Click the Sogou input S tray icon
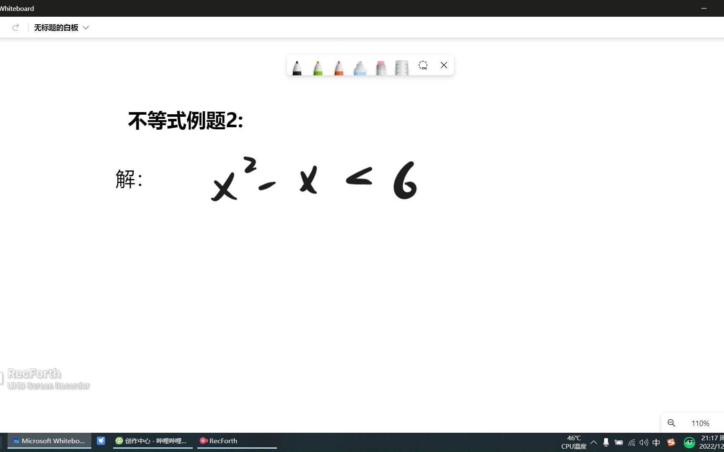 click(x=671, y=442)
